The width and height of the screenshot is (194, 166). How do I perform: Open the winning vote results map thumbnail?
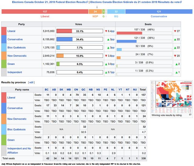(172, 97)
